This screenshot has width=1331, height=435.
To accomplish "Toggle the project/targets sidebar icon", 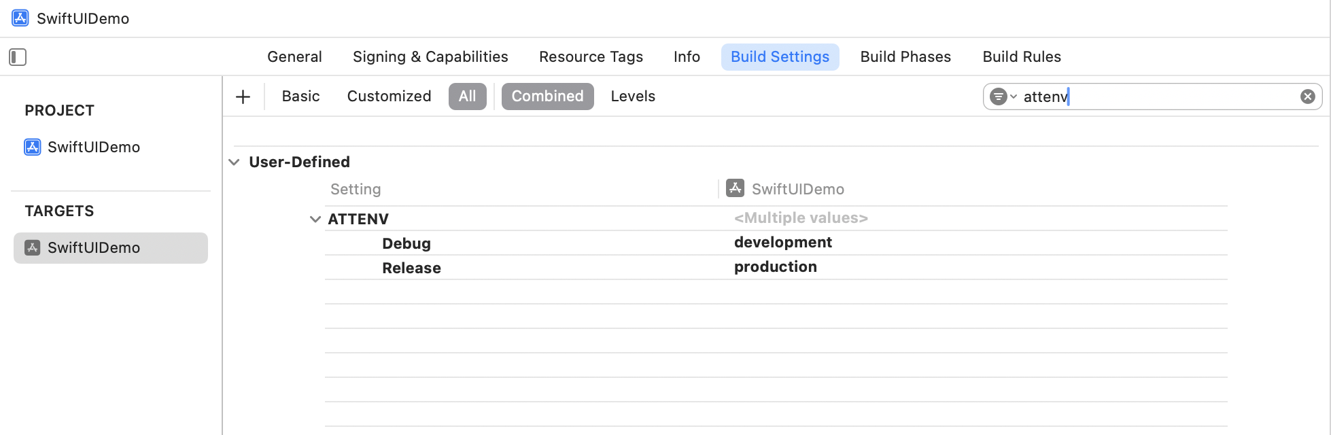I will [x=18, y=57].
